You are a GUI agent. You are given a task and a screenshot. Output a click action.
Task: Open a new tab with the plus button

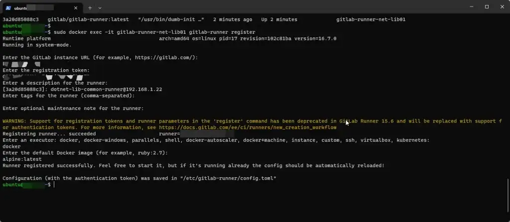click(x=90, y=8)
